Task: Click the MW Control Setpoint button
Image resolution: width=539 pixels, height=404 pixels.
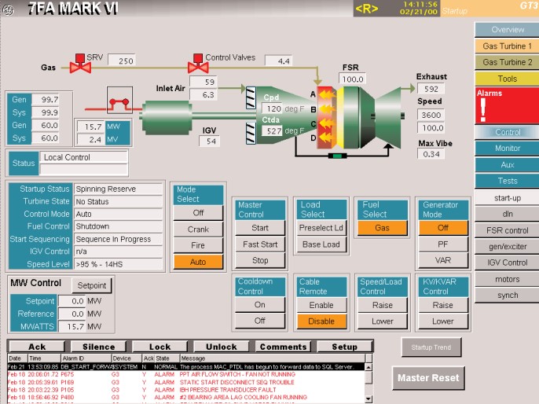Action: tap(92, 285)
